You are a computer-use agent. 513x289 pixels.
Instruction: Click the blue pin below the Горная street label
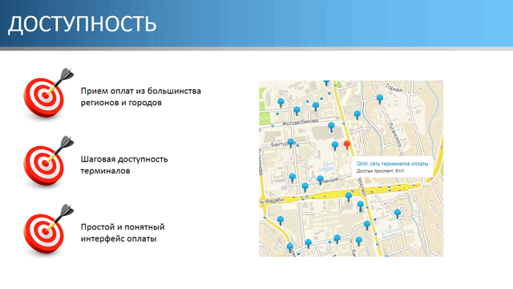coord(379,99)
